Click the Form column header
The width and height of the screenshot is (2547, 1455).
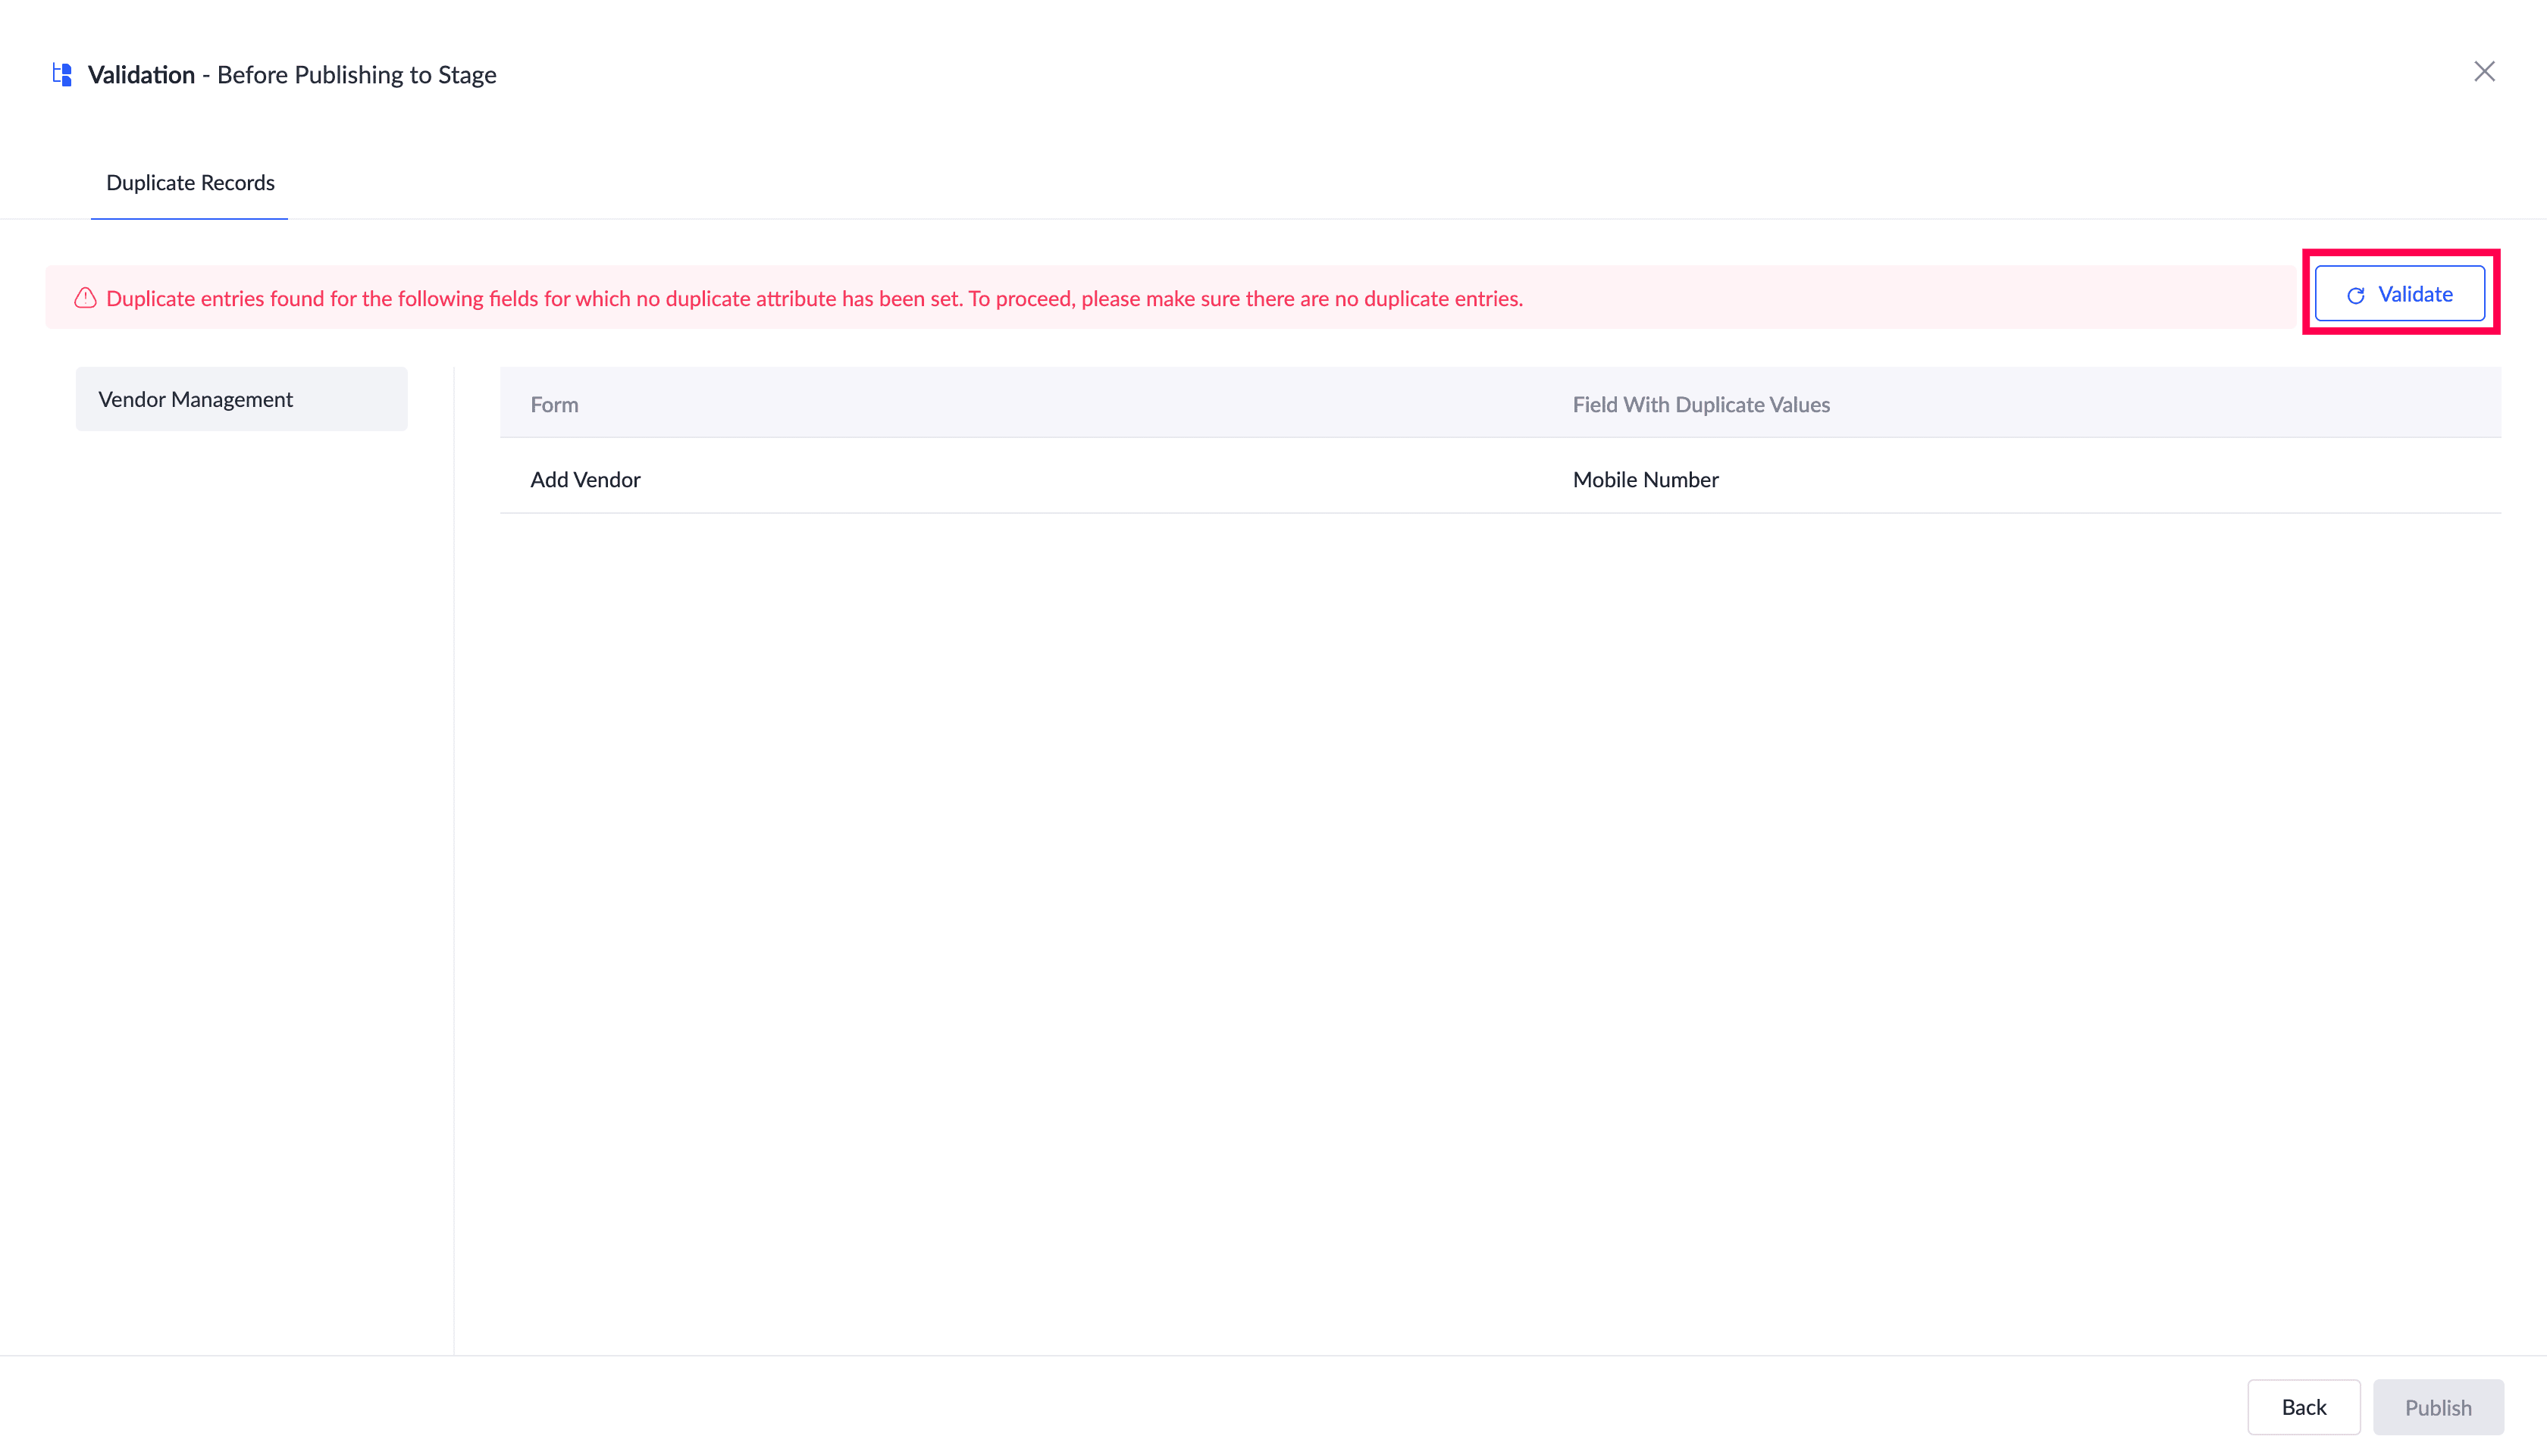554,405
